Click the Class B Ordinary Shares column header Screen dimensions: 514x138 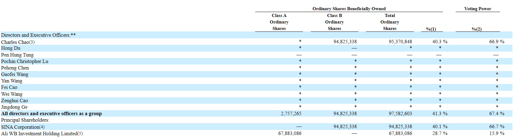(x=334, y=22)
